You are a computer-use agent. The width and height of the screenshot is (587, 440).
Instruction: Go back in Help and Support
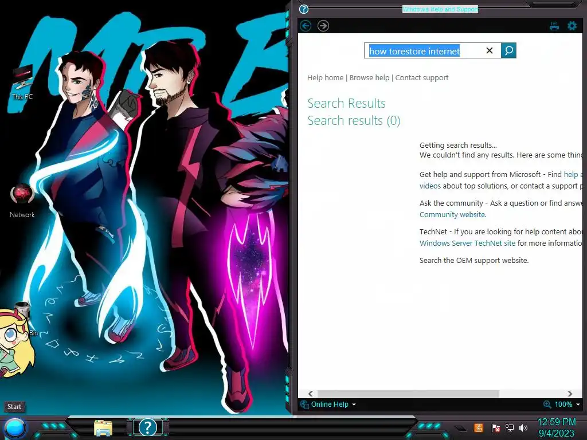(306, 26)
